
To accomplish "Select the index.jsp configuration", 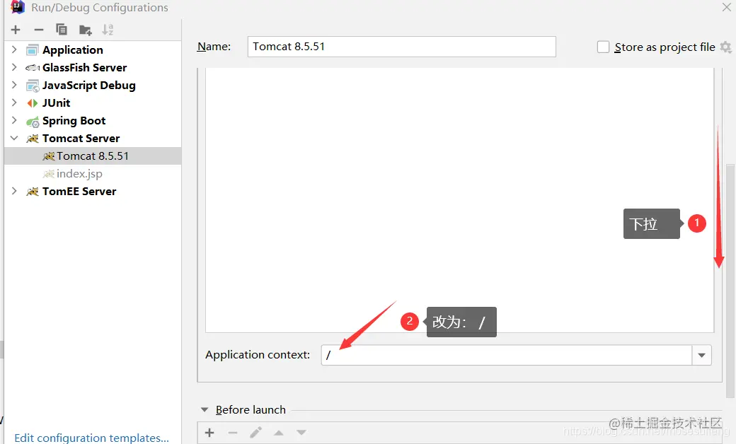I will point(81,173).
